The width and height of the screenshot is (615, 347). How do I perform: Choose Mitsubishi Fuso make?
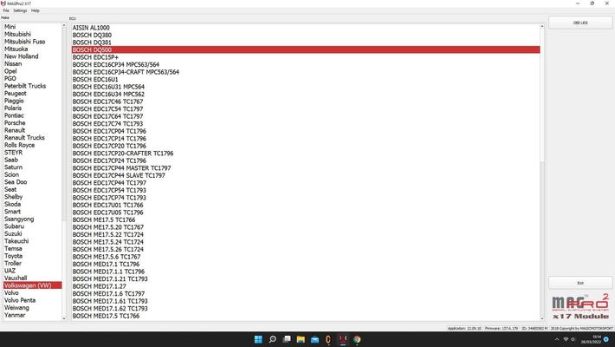pyautogui.click(x=32, y=42)
